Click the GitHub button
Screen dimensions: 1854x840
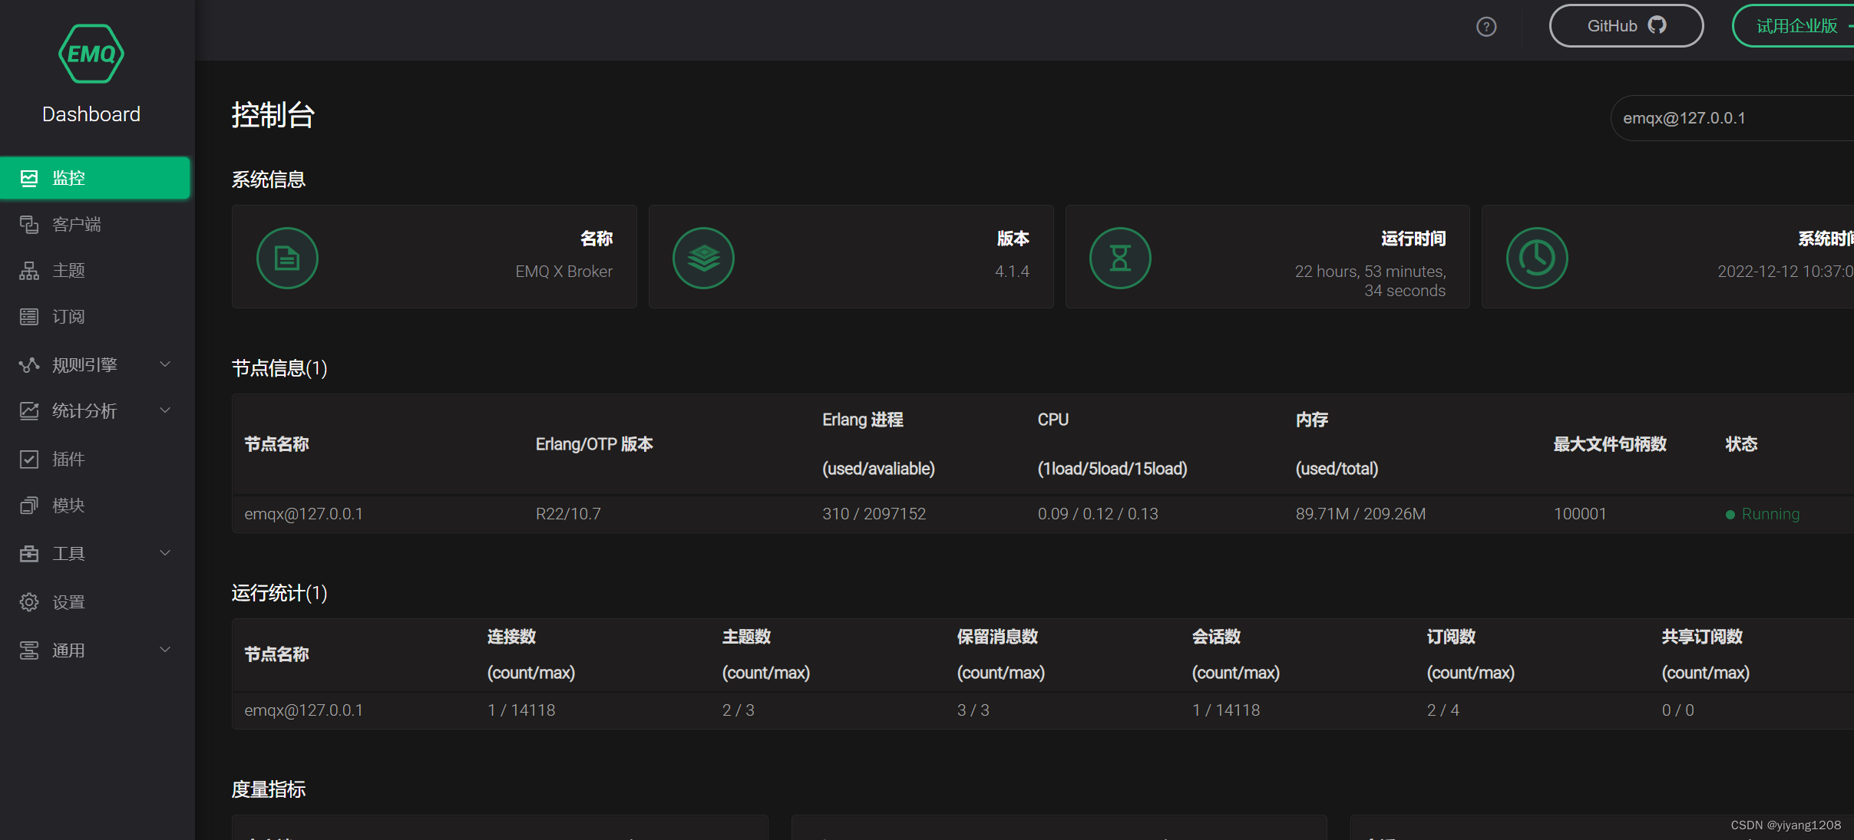click(x=1625, y=26)
